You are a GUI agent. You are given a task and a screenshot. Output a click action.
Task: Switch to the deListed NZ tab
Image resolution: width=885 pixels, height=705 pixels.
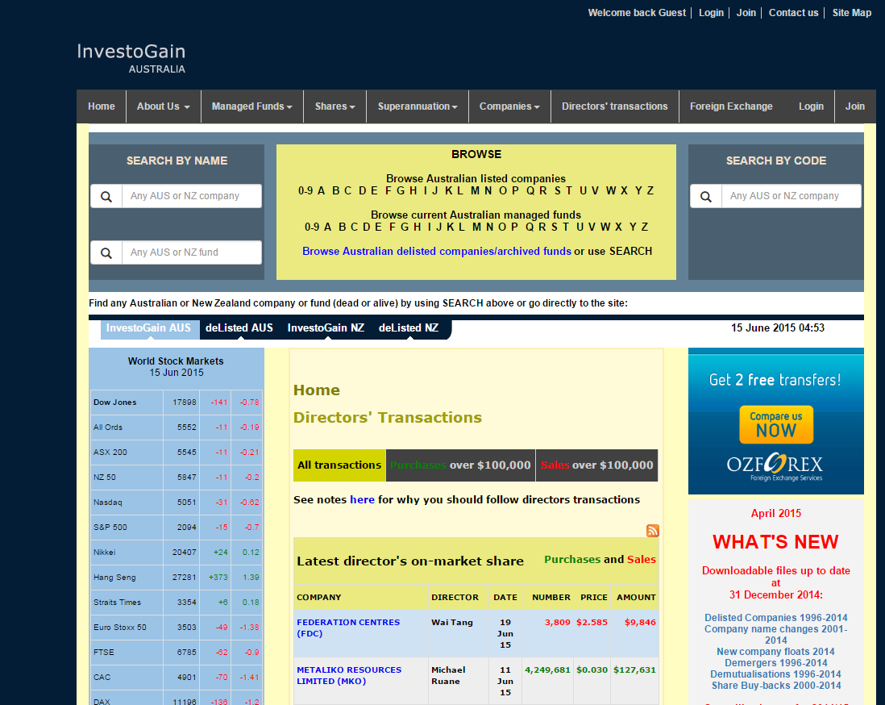pyautogui.click(x=409, y=328)
